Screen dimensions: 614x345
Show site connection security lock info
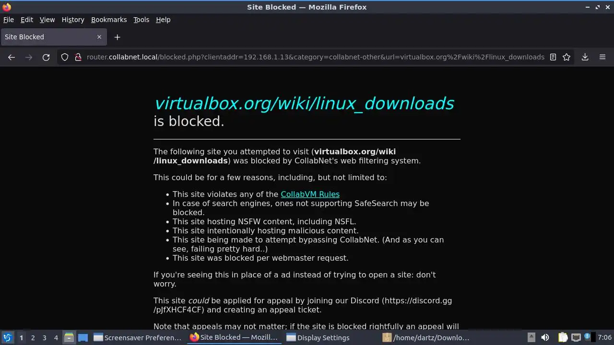click(x=78, y=57)
